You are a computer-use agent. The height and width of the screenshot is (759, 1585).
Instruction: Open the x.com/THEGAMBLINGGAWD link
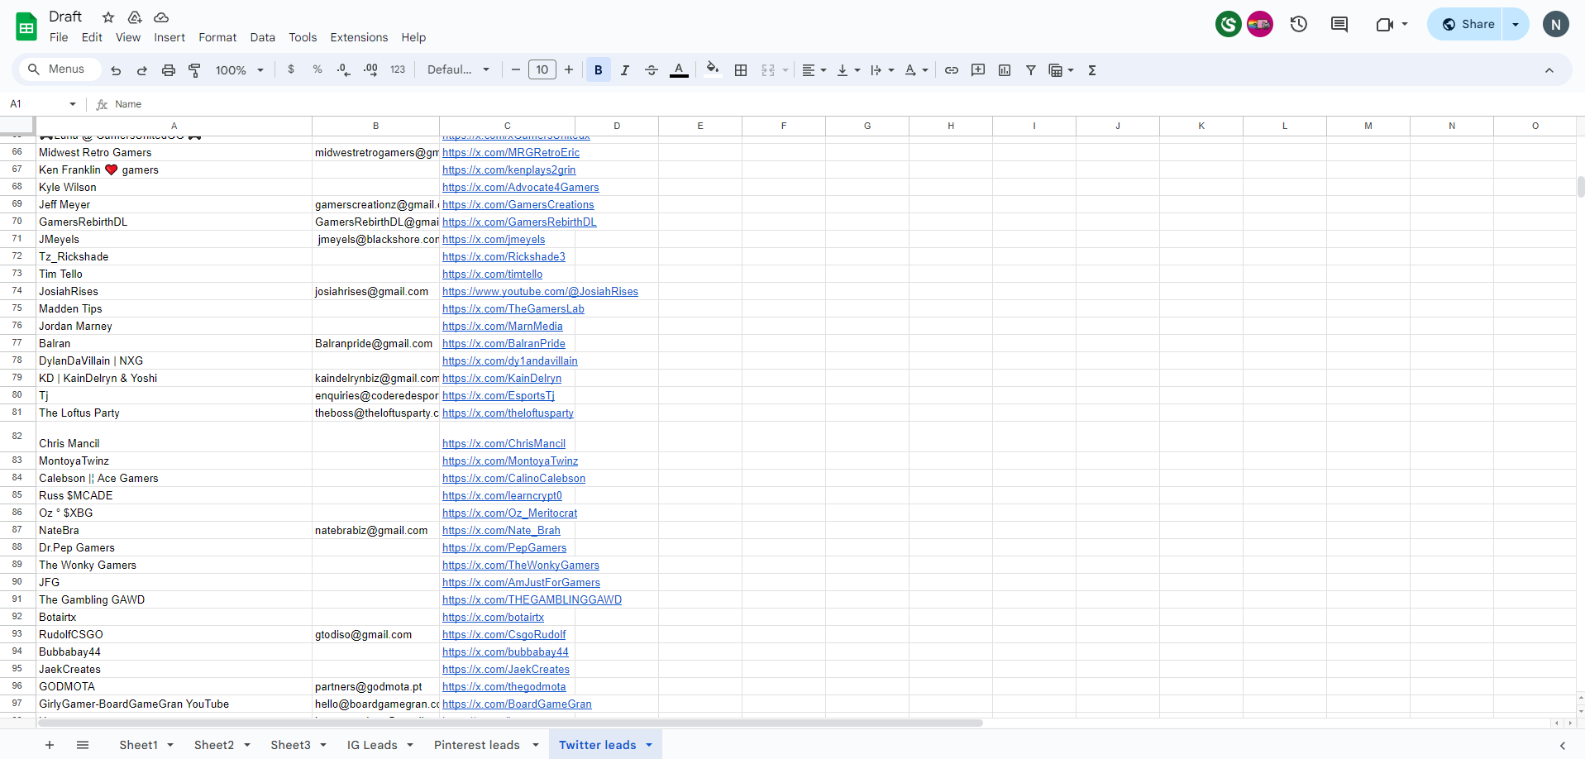[x=532, y=599]
